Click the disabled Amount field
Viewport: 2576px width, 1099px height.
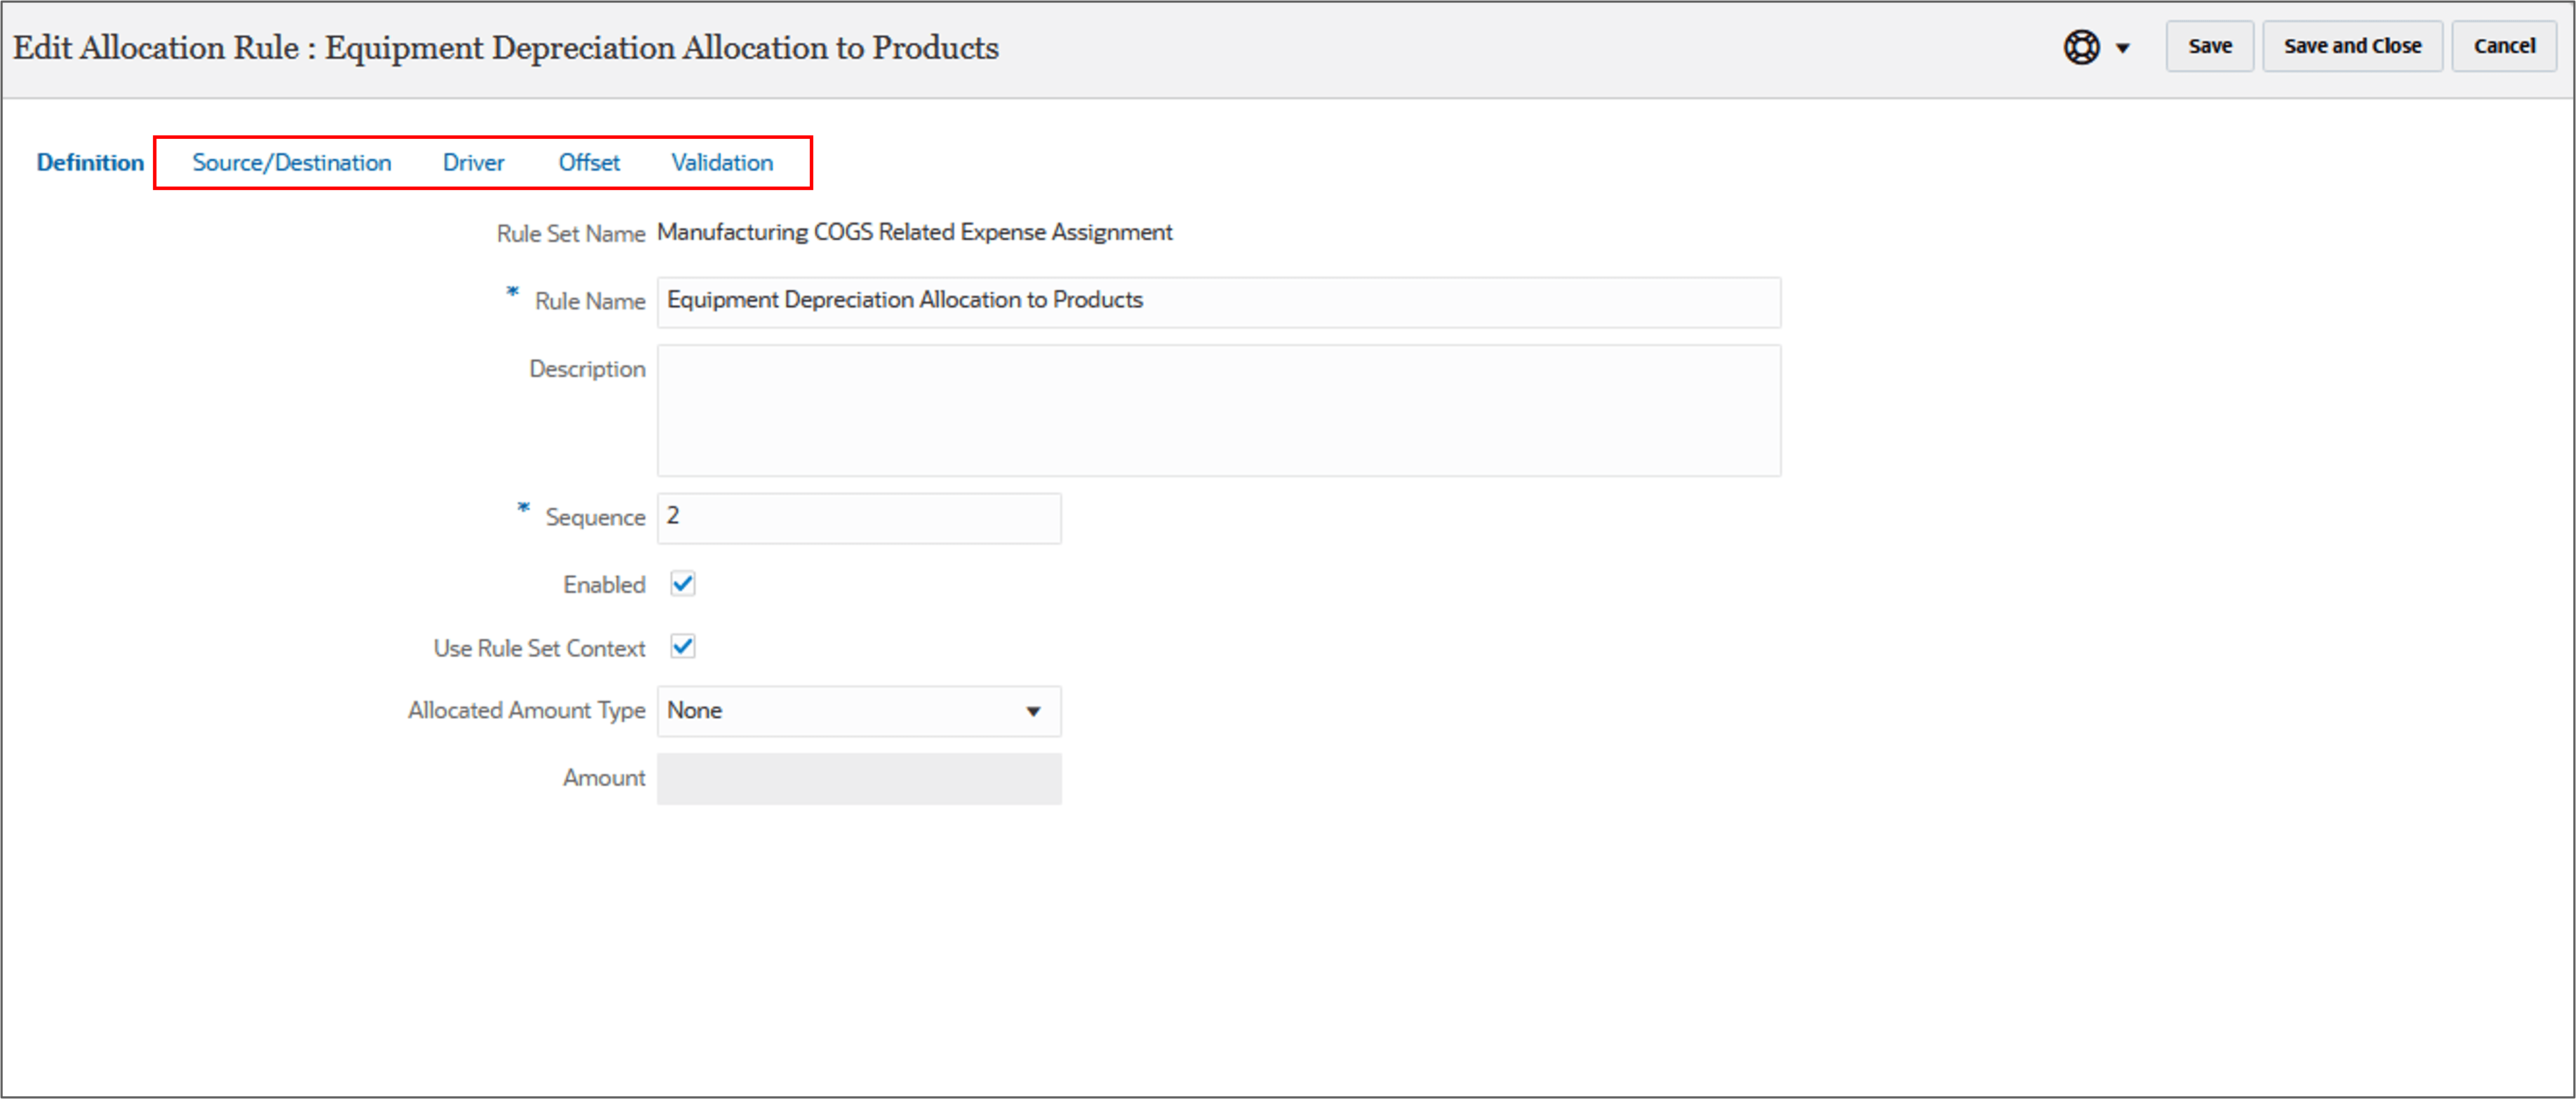coord(858,778)
